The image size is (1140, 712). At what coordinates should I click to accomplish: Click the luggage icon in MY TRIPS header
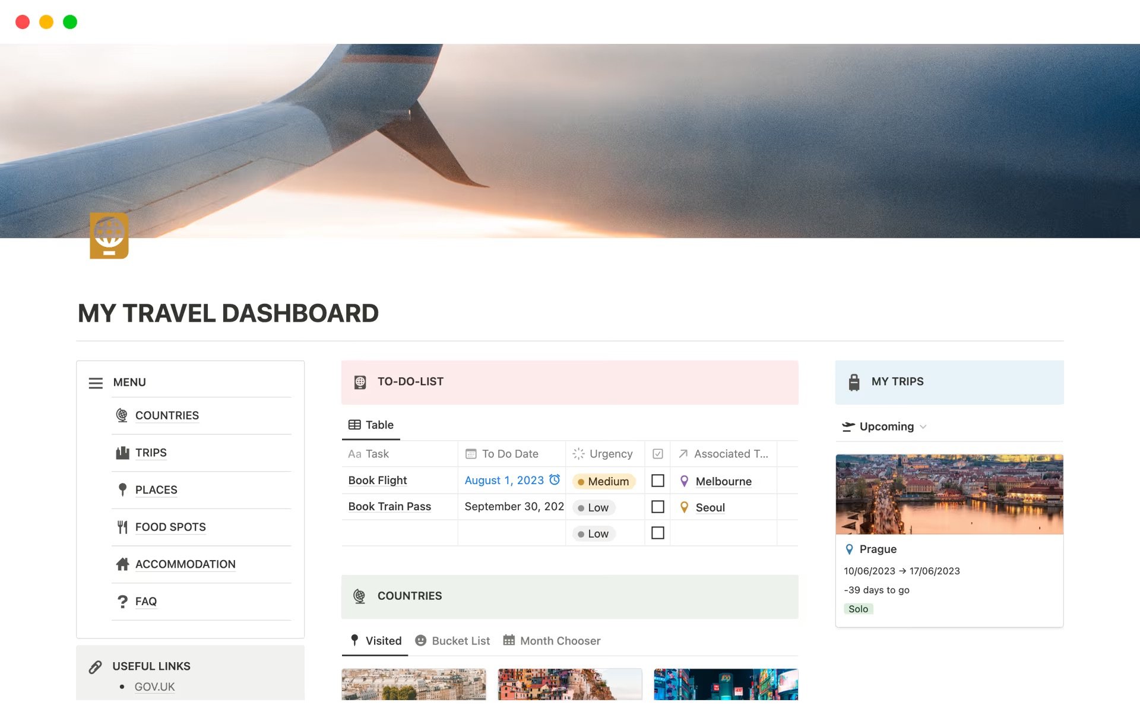pos(853,382)
